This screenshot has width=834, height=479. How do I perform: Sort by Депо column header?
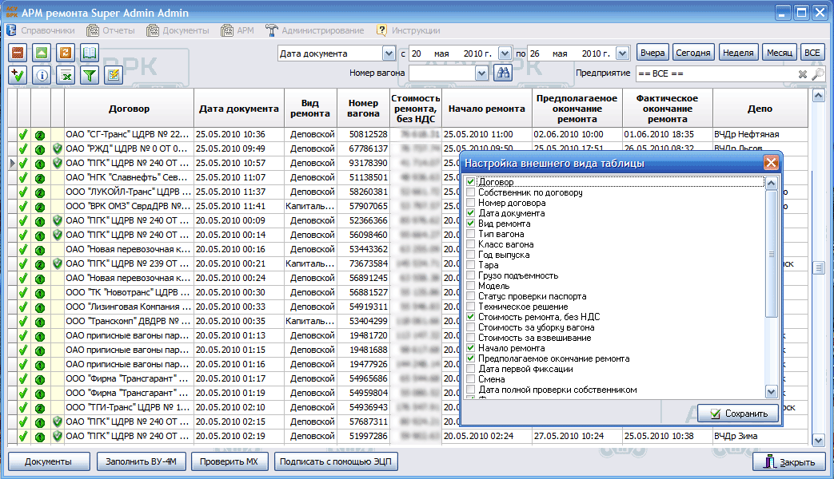(760, 109)
